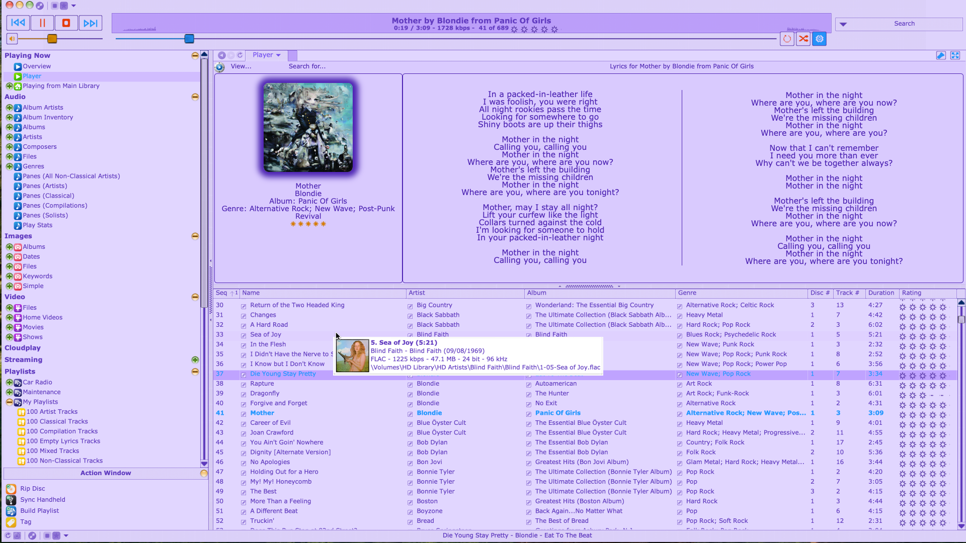Collapse the Audio section
The height and width of the screenshot is (543, 966).
(x=195, y=97)
